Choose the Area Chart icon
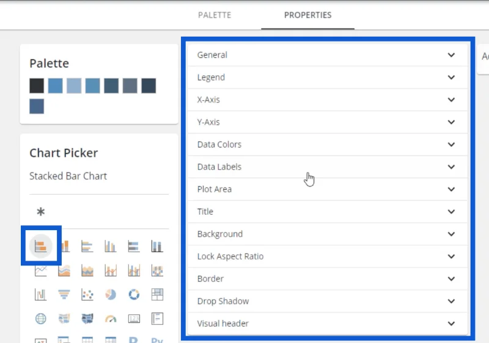 64,270
